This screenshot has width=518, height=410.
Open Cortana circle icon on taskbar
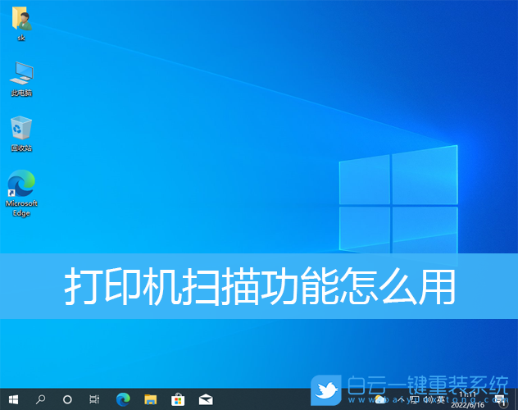(x=67, y=399)
